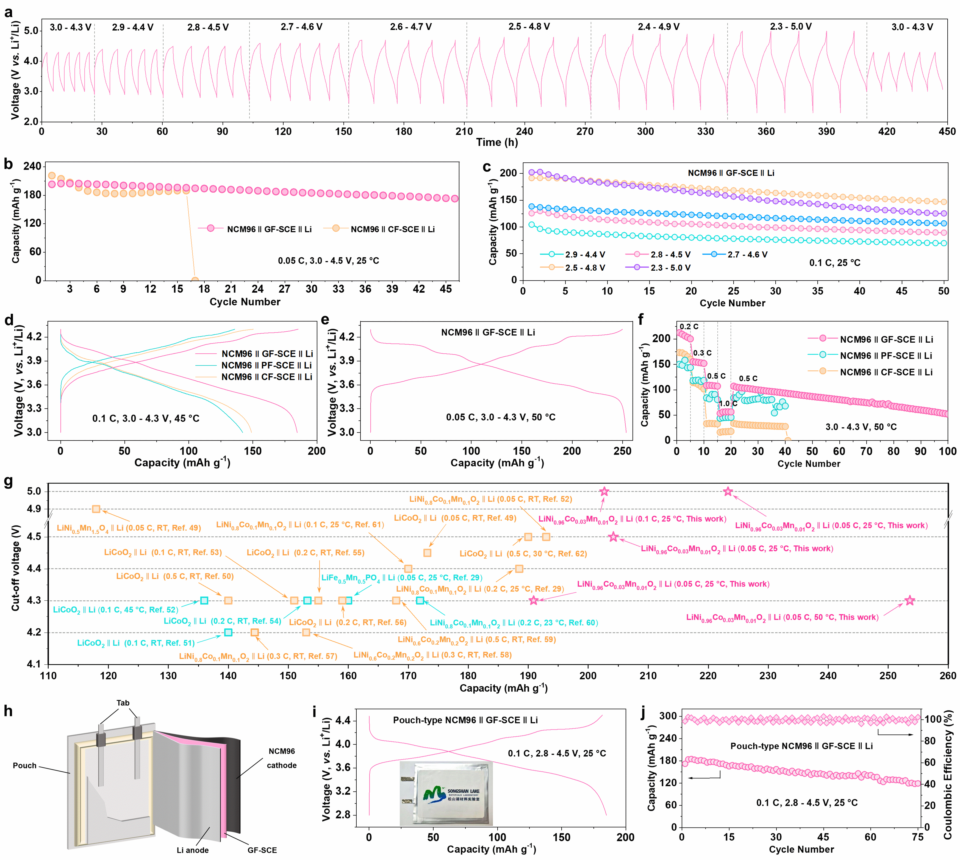The width and height of the screenshot is (960, 860).
Task: Select the "0.1 C, 25 °C" annotation in panel c
Action: coord(835,263)
